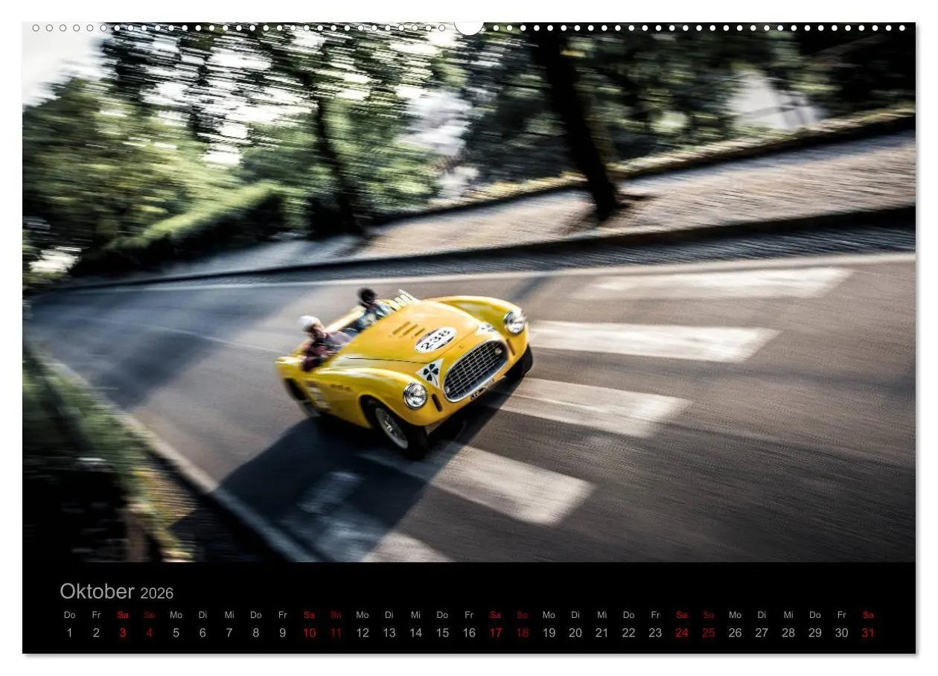The width and height of the screenshot is (938, 676).
Task: Select red Sunday date 18
Action: click(x=522, y=633)
